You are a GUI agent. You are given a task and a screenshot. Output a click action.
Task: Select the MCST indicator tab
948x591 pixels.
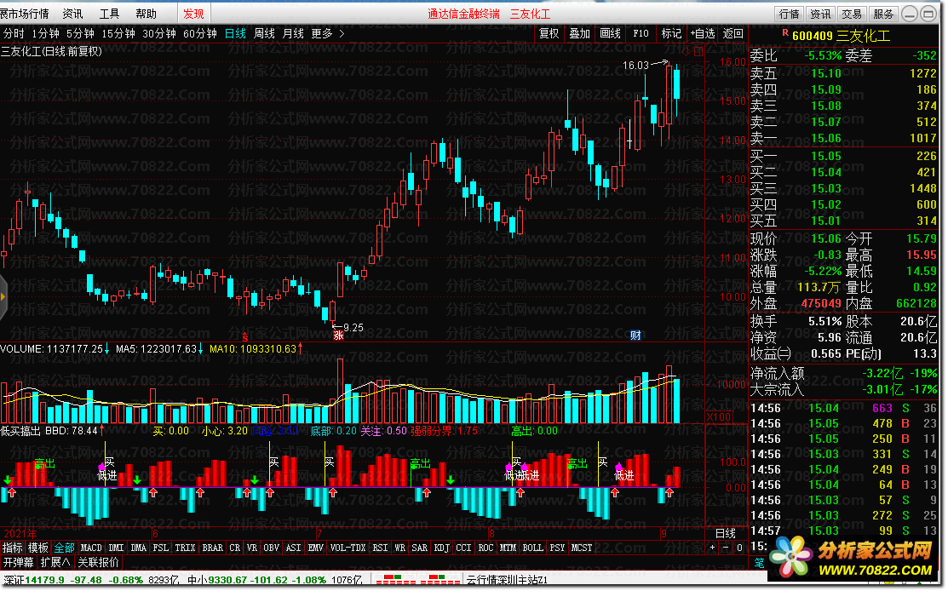pos(582,548)
